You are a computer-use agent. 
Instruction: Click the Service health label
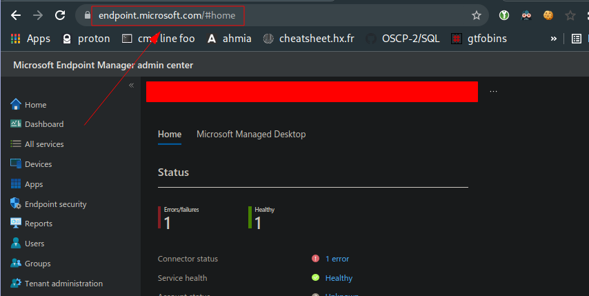tap(182, 278)
